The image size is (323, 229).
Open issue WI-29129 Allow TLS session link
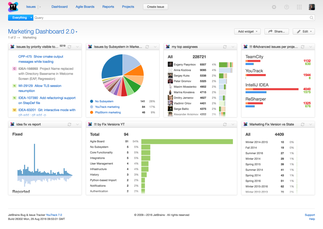tap(40, 88)
